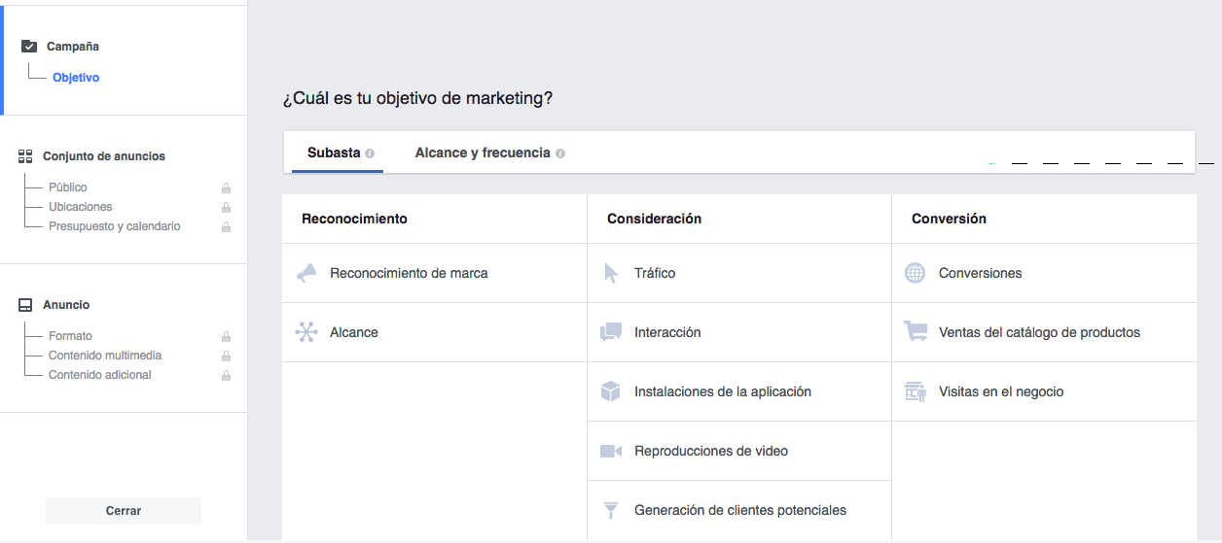
Task: Select the Alcance network icon
Action: (306, 332)
